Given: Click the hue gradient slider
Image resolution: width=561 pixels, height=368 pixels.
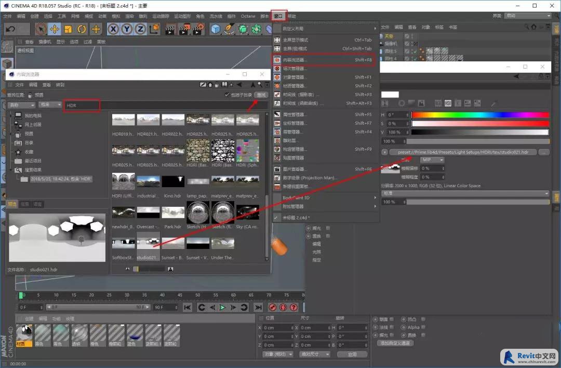Looking at the screenshot, I should 480,115.
